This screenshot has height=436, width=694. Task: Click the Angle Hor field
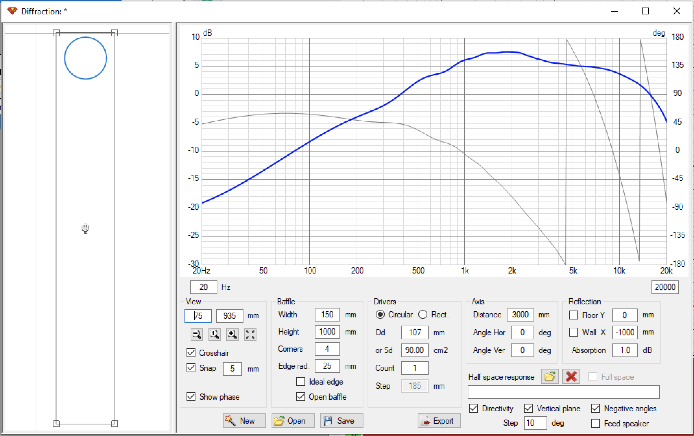[522, 332]
